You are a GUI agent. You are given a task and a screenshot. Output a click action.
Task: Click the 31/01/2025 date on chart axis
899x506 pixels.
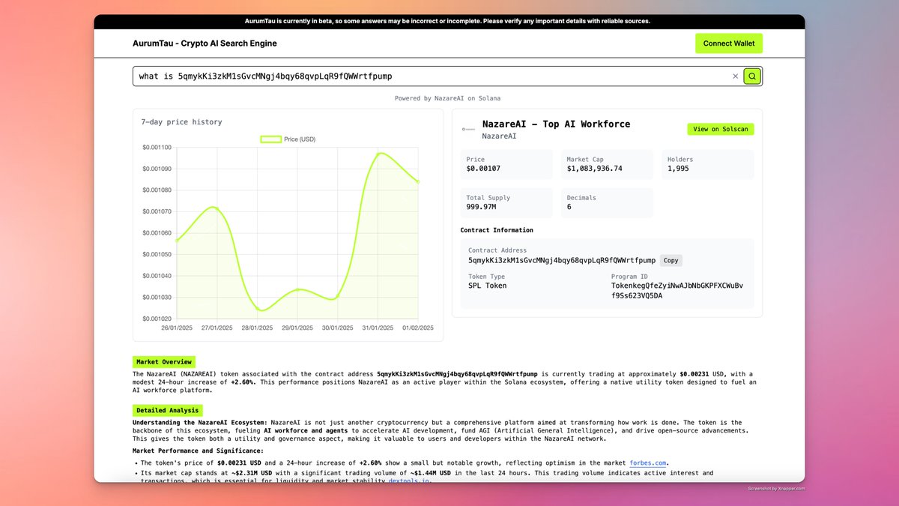pos(378,328)
